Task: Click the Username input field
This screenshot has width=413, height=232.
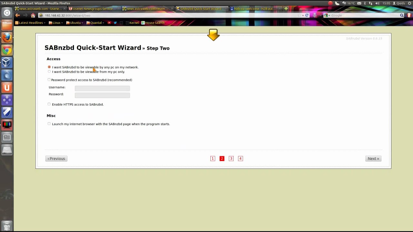Action: (x=102, y=88)
